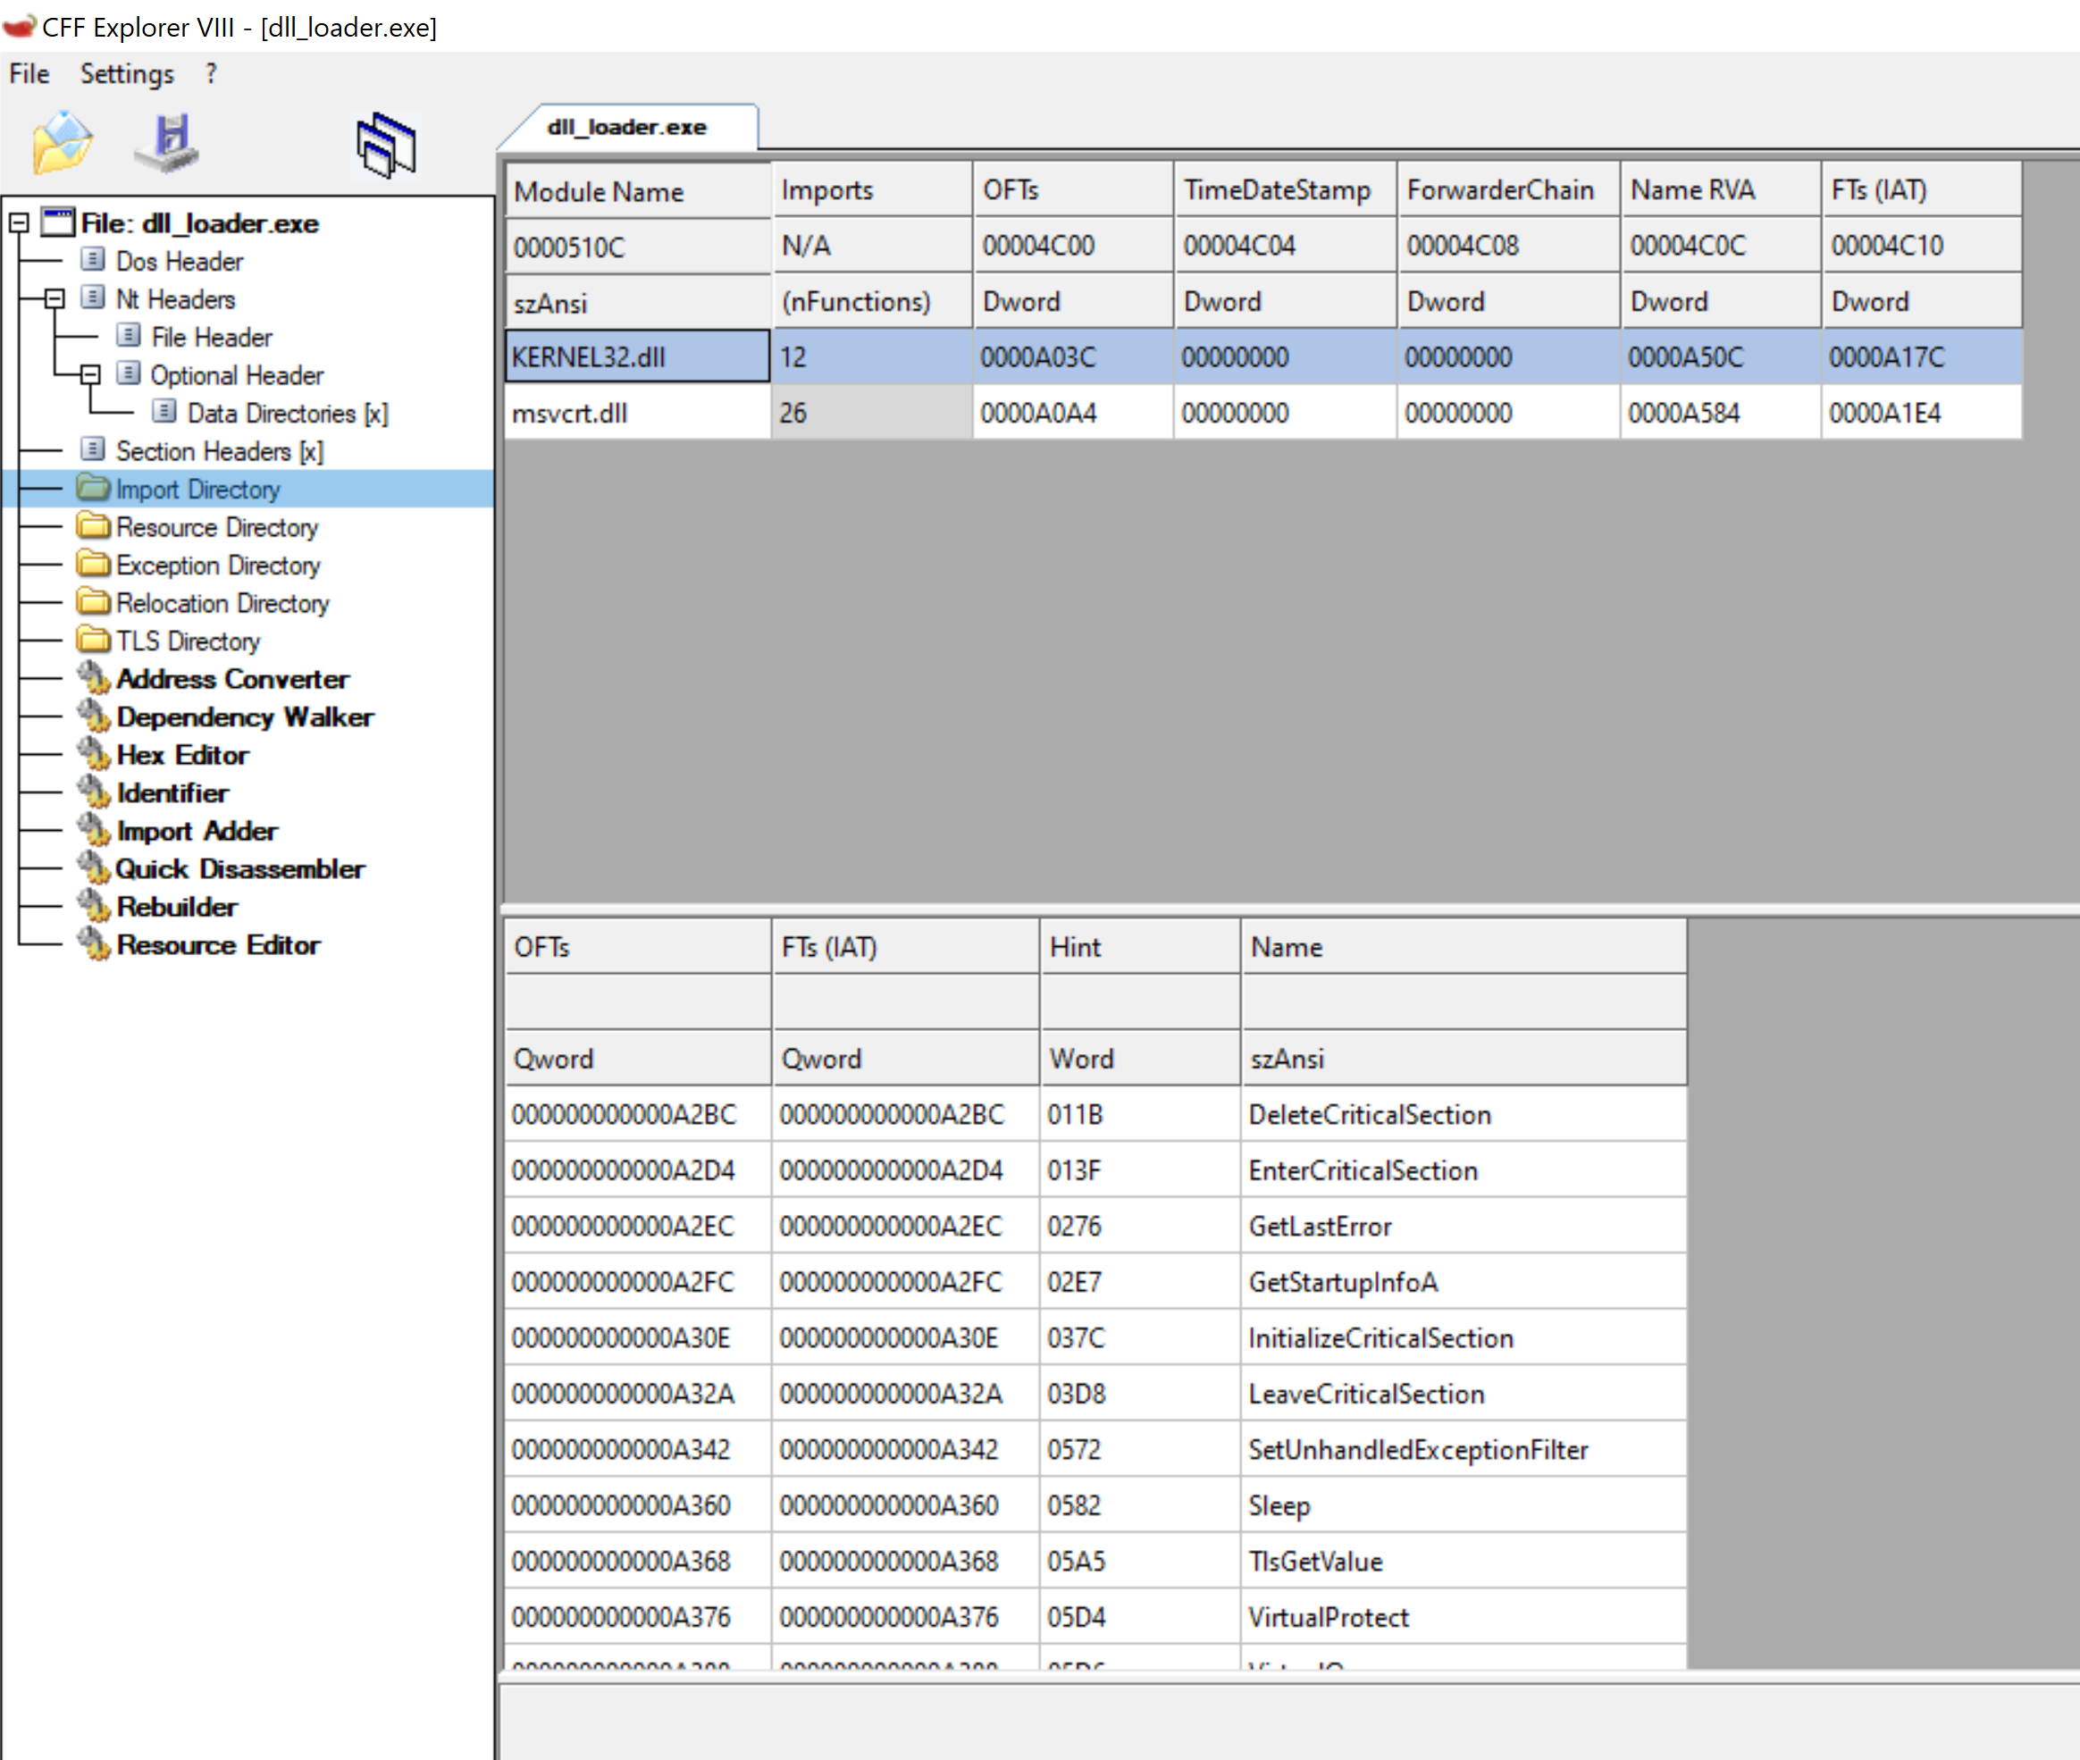Launch the Quick Disassembler tool
Viewport: 2080px width, 1760px height.
239,869
